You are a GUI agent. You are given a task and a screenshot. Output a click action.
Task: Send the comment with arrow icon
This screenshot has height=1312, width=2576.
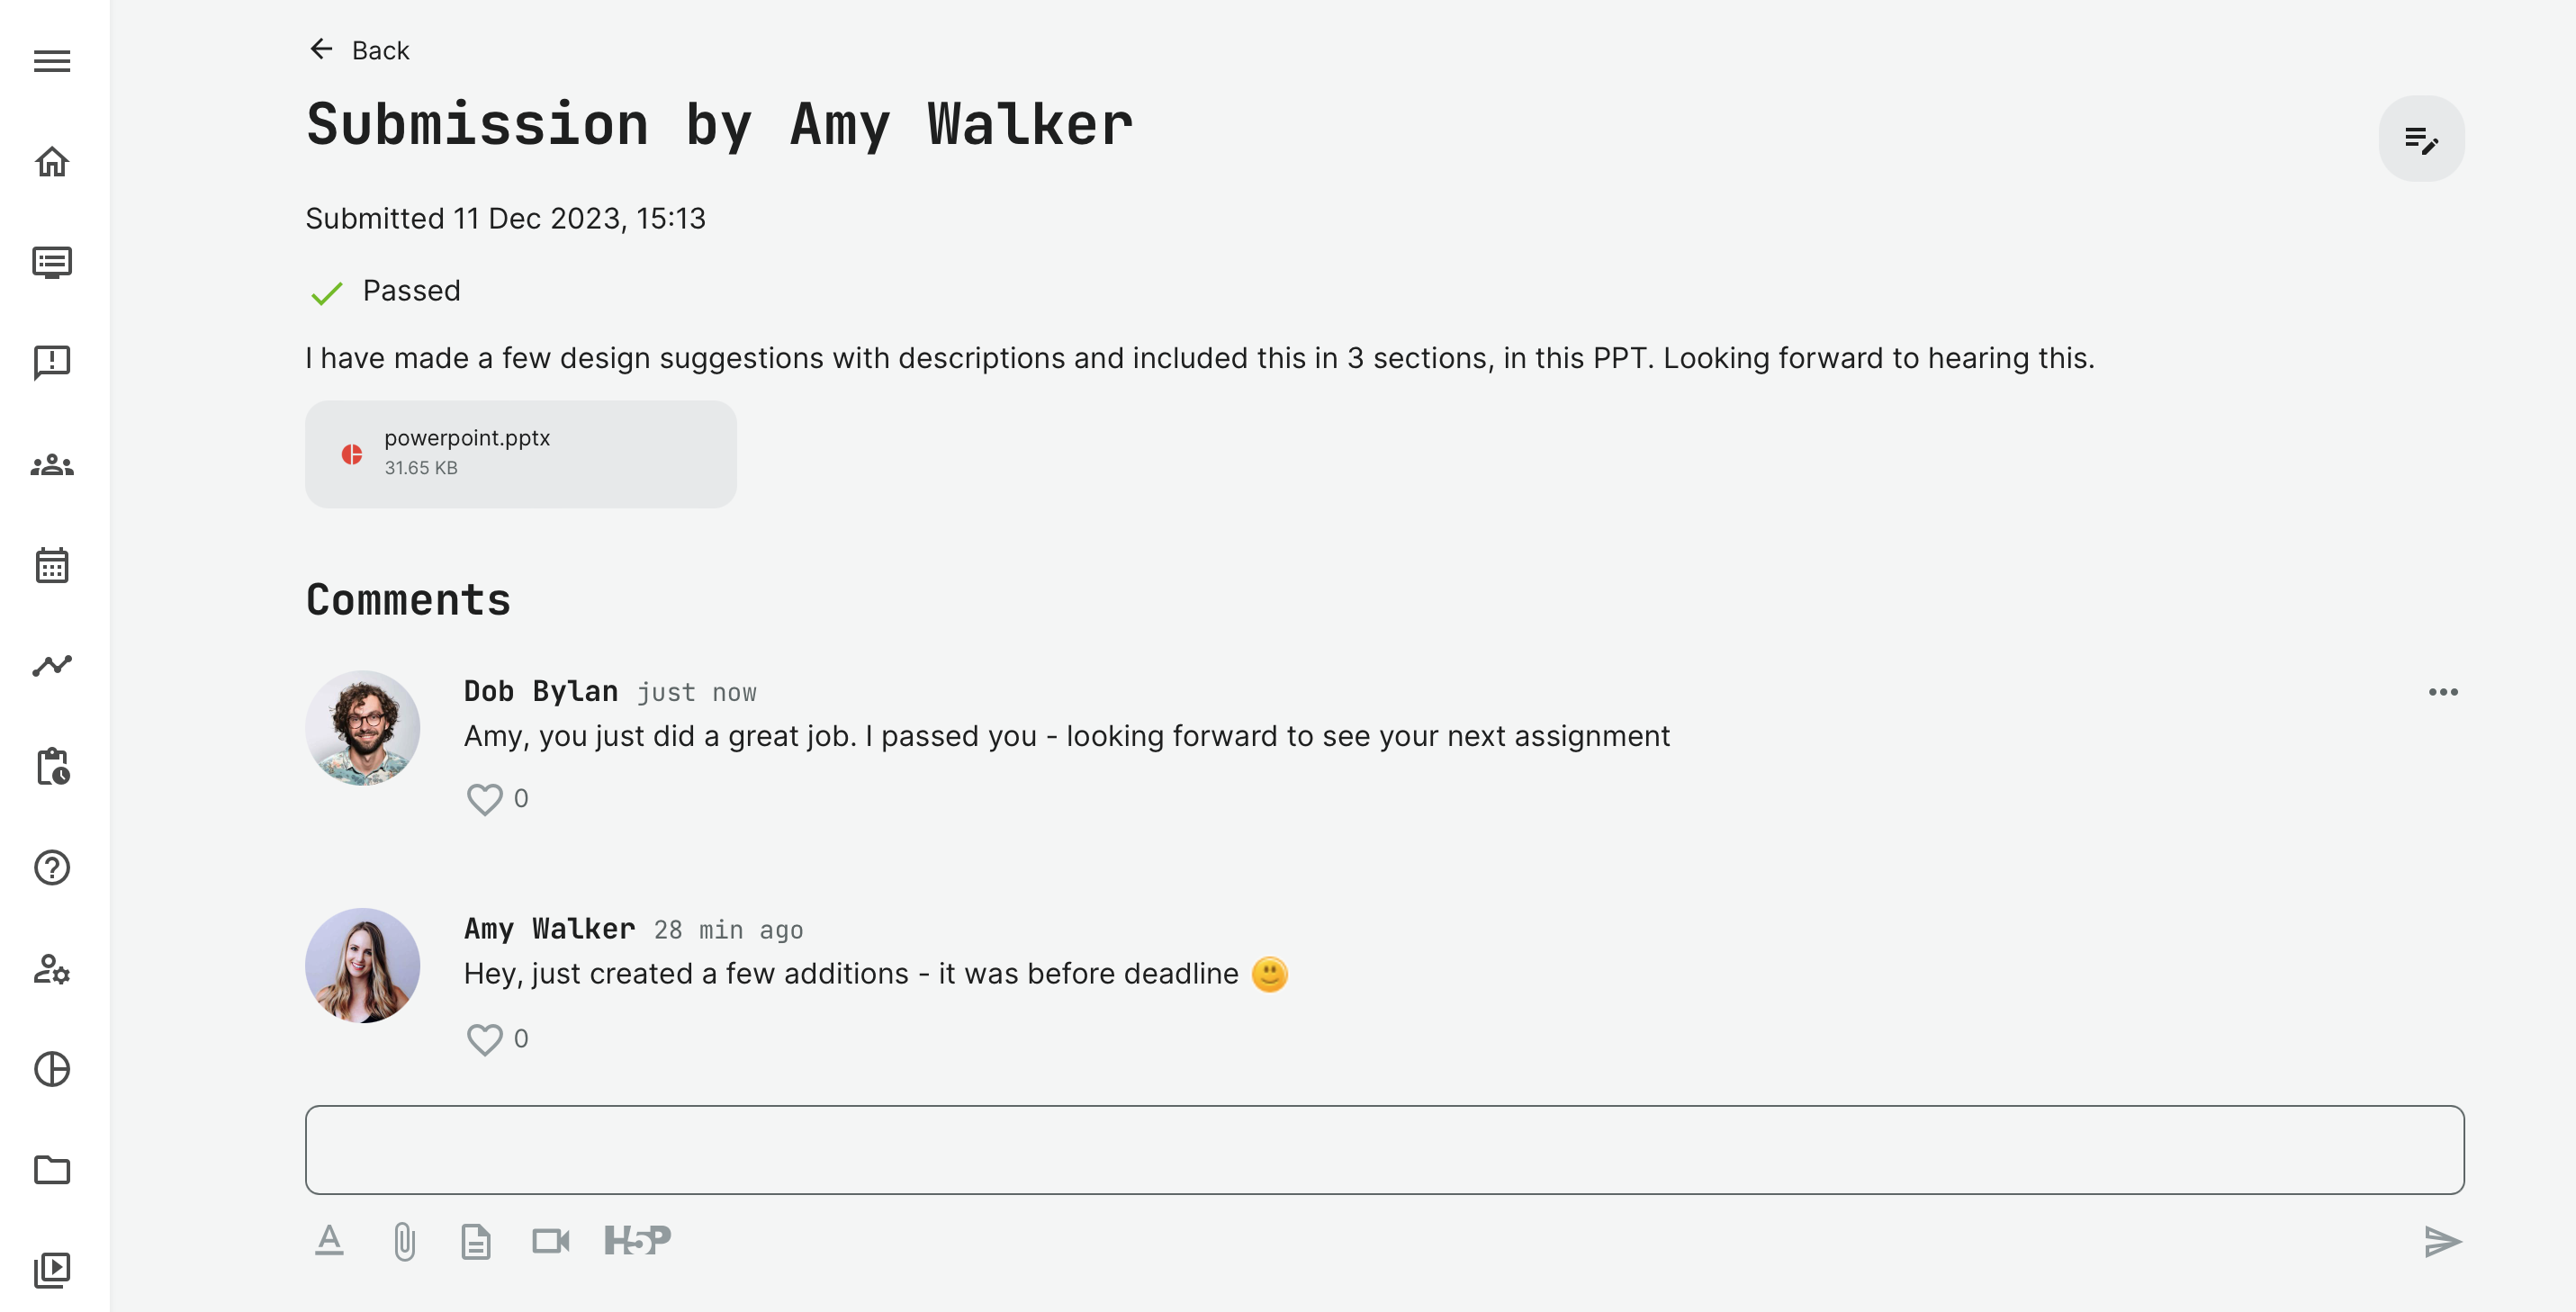pos(2442,1241)
